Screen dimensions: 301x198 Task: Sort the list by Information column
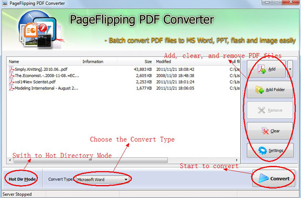(99, 62)
